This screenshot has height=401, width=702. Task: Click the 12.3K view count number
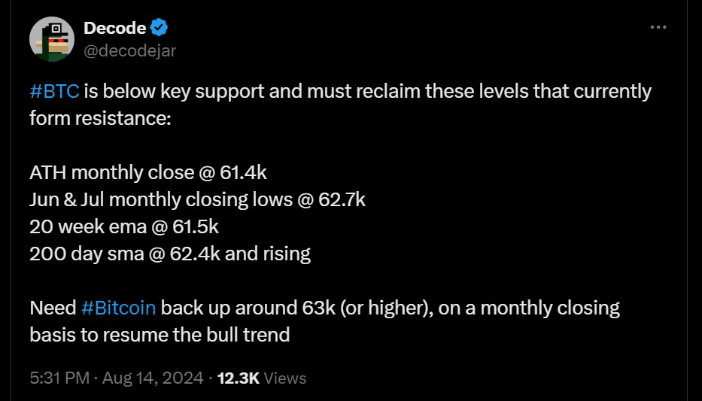[x=239, y=378]
